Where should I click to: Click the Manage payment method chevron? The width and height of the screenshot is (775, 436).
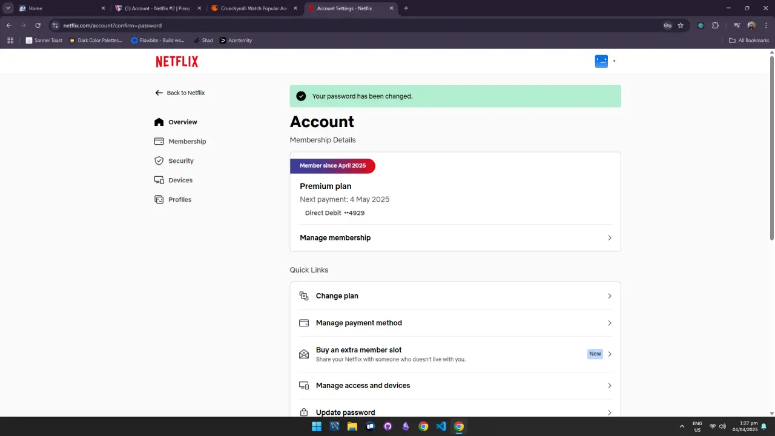[610, 323]
